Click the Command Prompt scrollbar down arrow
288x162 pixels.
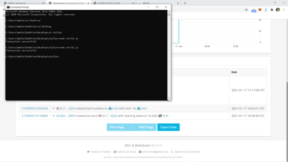[169, 98]
